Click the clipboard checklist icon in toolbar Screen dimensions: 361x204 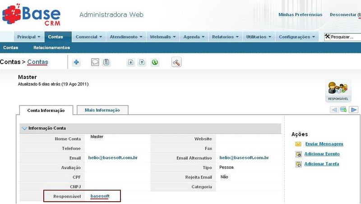[106, 62]
